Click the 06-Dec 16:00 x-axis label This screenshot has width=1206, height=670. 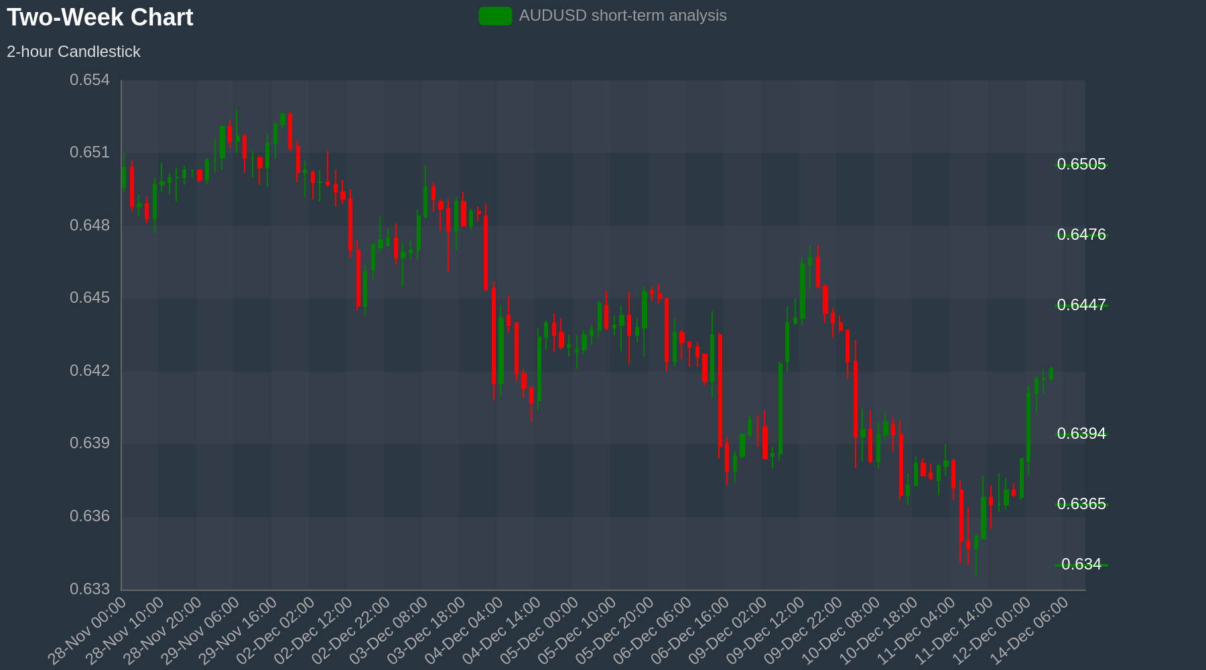coord(690,630)
